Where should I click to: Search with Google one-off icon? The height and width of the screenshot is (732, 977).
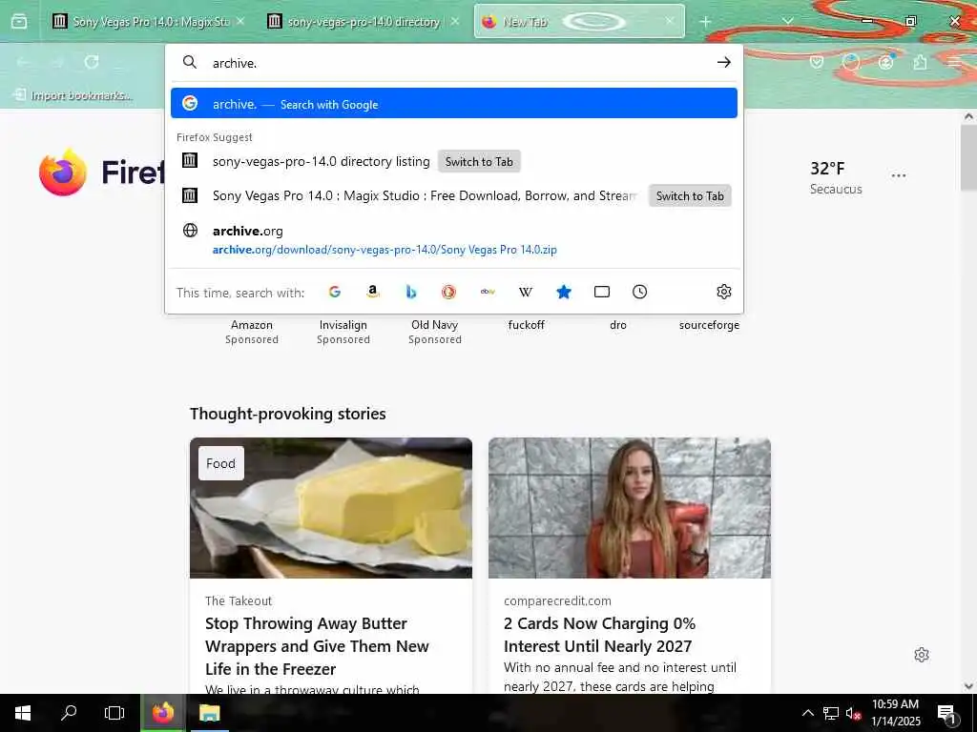pyautogui.click(x=335, y=292)
